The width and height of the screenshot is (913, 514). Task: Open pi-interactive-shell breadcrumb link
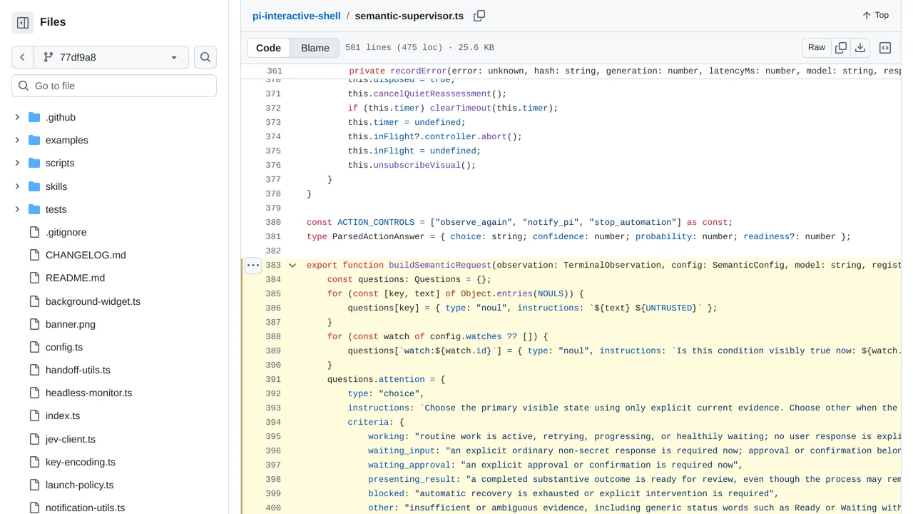pyautogui.click(x=297, y=16)
